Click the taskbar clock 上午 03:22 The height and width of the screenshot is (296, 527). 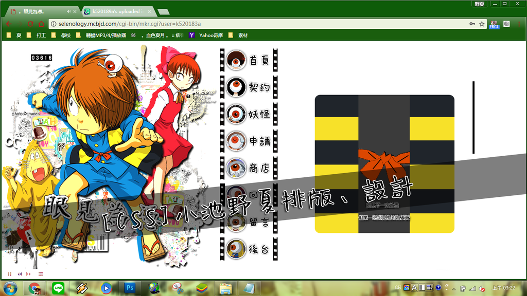(x=503, y=288)
